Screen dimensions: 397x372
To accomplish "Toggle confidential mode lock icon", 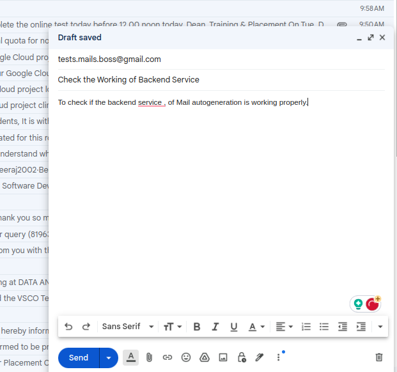I will click(x=242, y=357).
